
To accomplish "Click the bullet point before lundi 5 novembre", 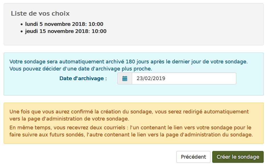I will 22,24.
